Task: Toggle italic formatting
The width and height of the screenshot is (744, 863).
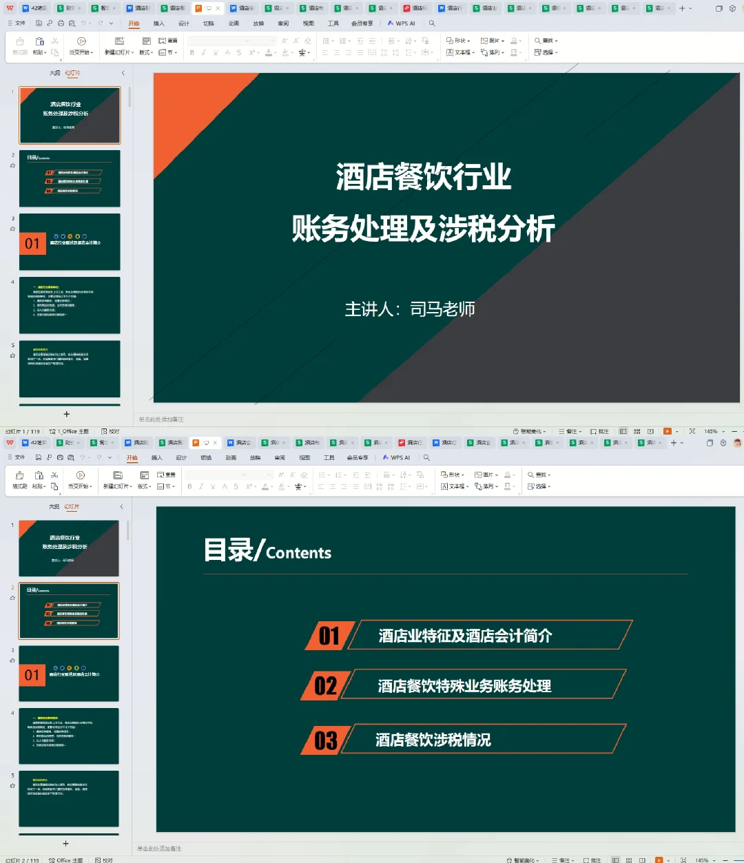Action: pos(204,52)
